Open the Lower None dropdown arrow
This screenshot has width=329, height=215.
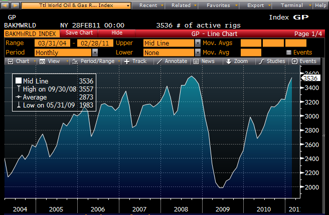(x=198, y=52)
